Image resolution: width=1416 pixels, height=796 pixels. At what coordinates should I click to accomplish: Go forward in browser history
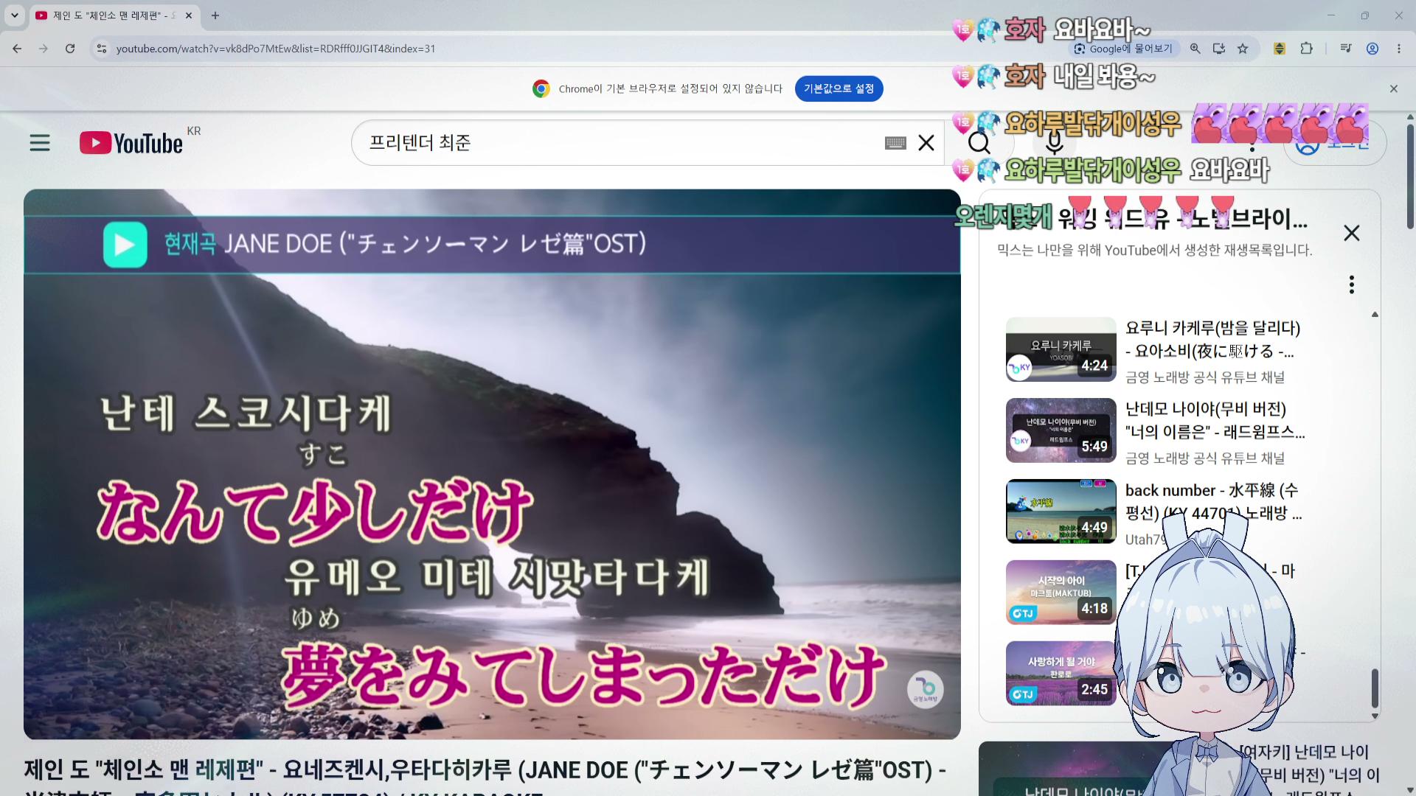(44, 49)
